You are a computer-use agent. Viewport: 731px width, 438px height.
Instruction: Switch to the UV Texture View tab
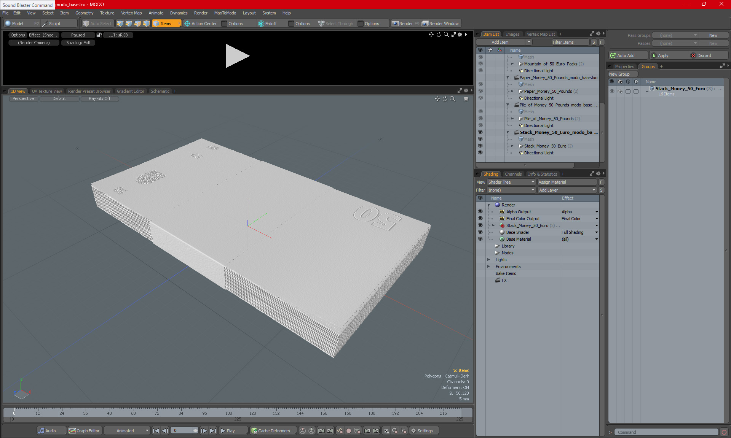(x=46, y=91)
